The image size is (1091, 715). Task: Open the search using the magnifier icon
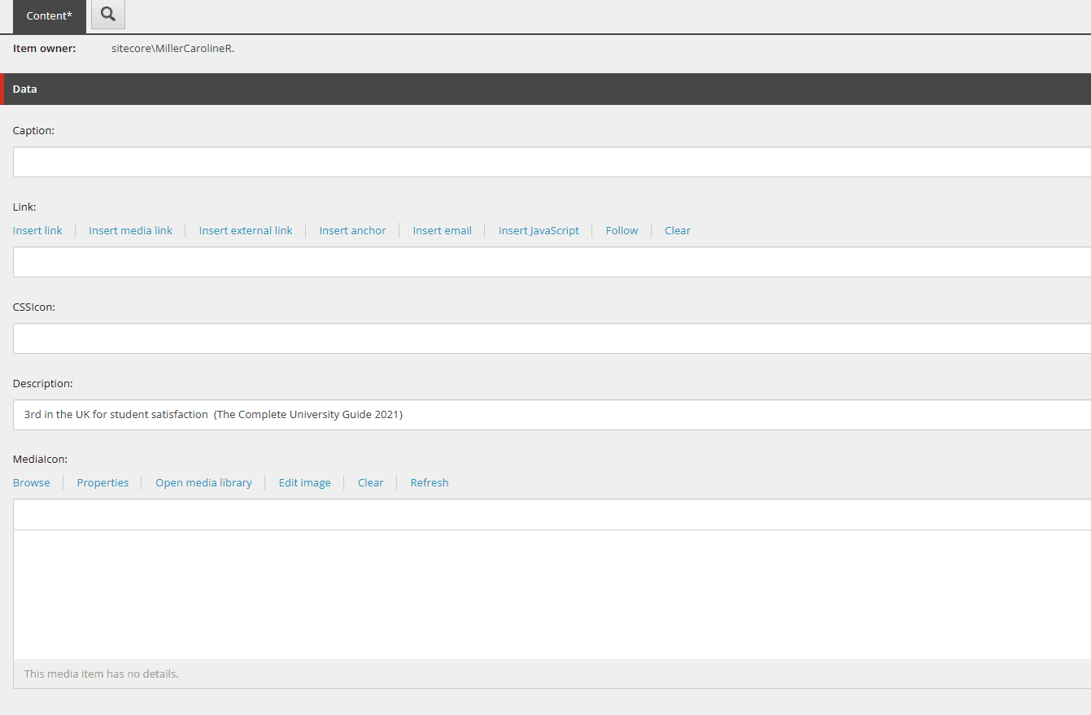(x=107, y=15)
